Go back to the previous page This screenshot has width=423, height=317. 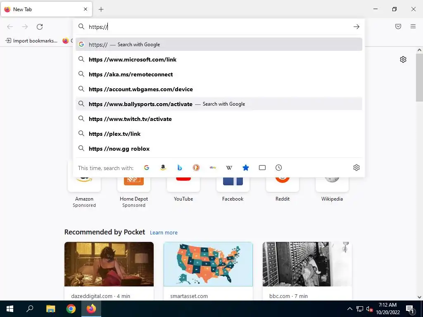point(10,27)
